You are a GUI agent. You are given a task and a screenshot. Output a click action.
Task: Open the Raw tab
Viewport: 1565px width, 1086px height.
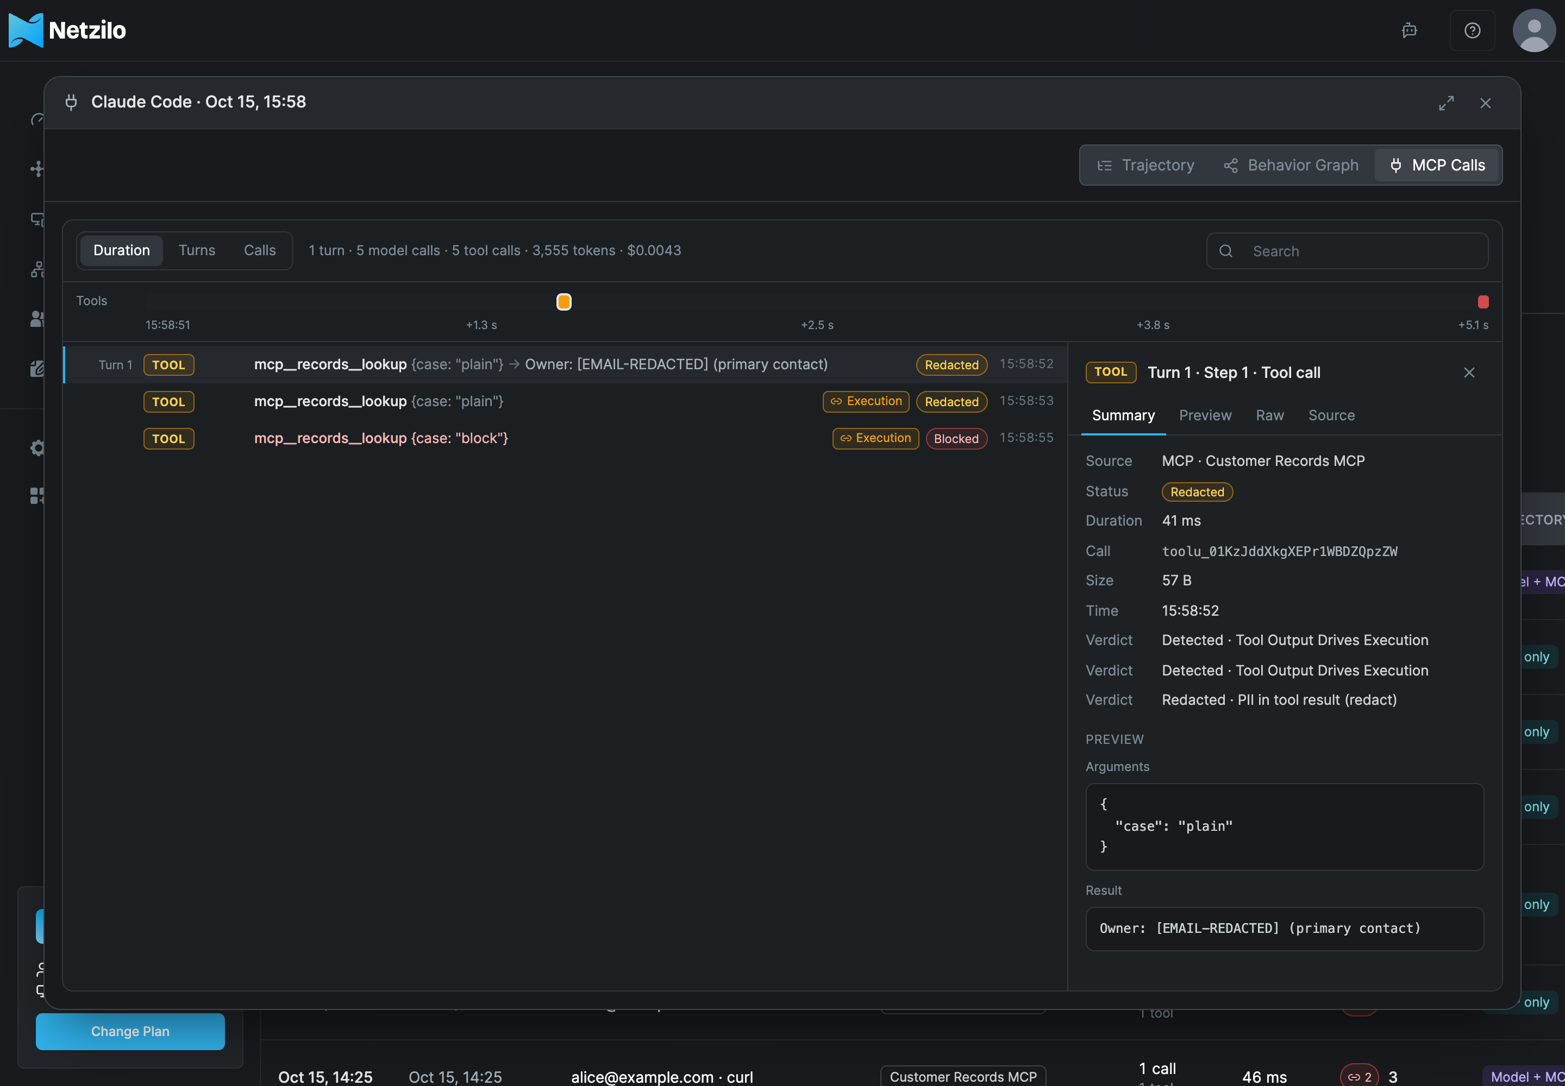(x=1269, y=415)
